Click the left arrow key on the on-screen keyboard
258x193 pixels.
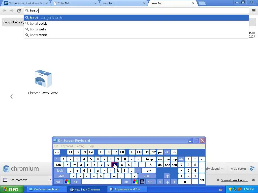point(160,182)
